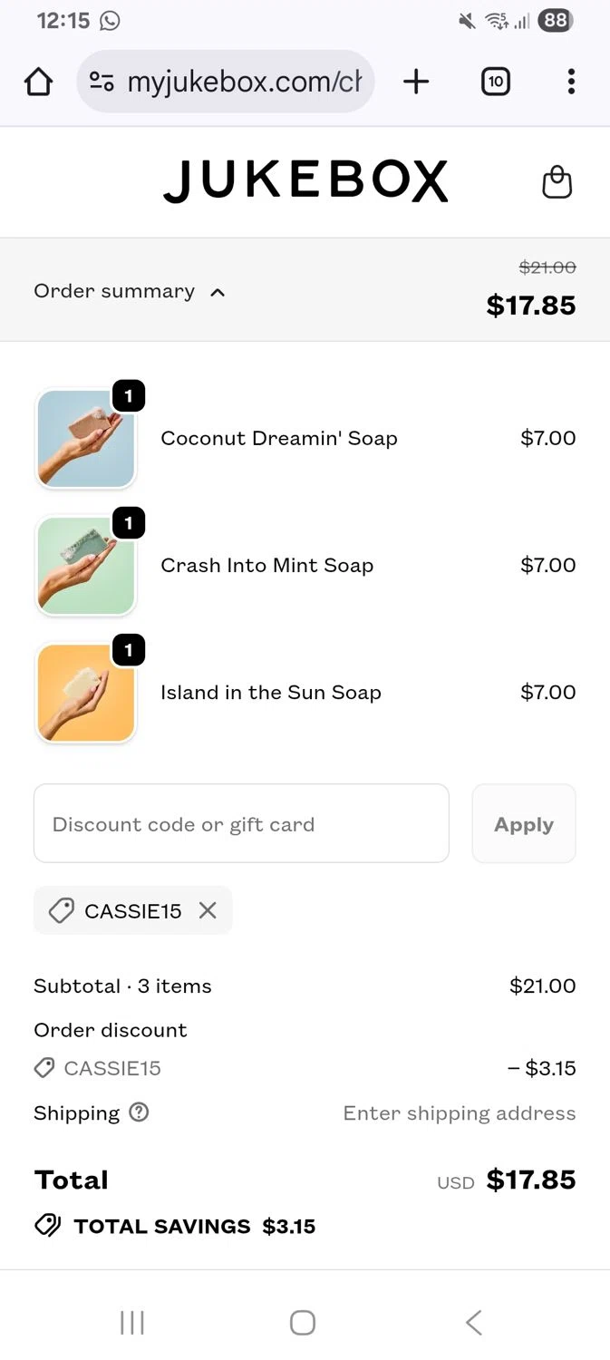Click the JUKEBOX logo

coord(305,181)
